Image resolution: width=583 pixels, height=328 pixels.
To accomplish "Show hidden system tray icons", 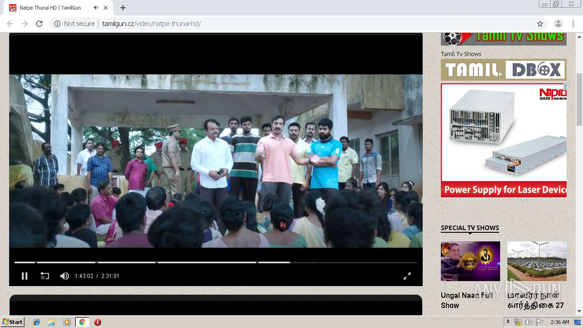I will click(x=508, y=322).
